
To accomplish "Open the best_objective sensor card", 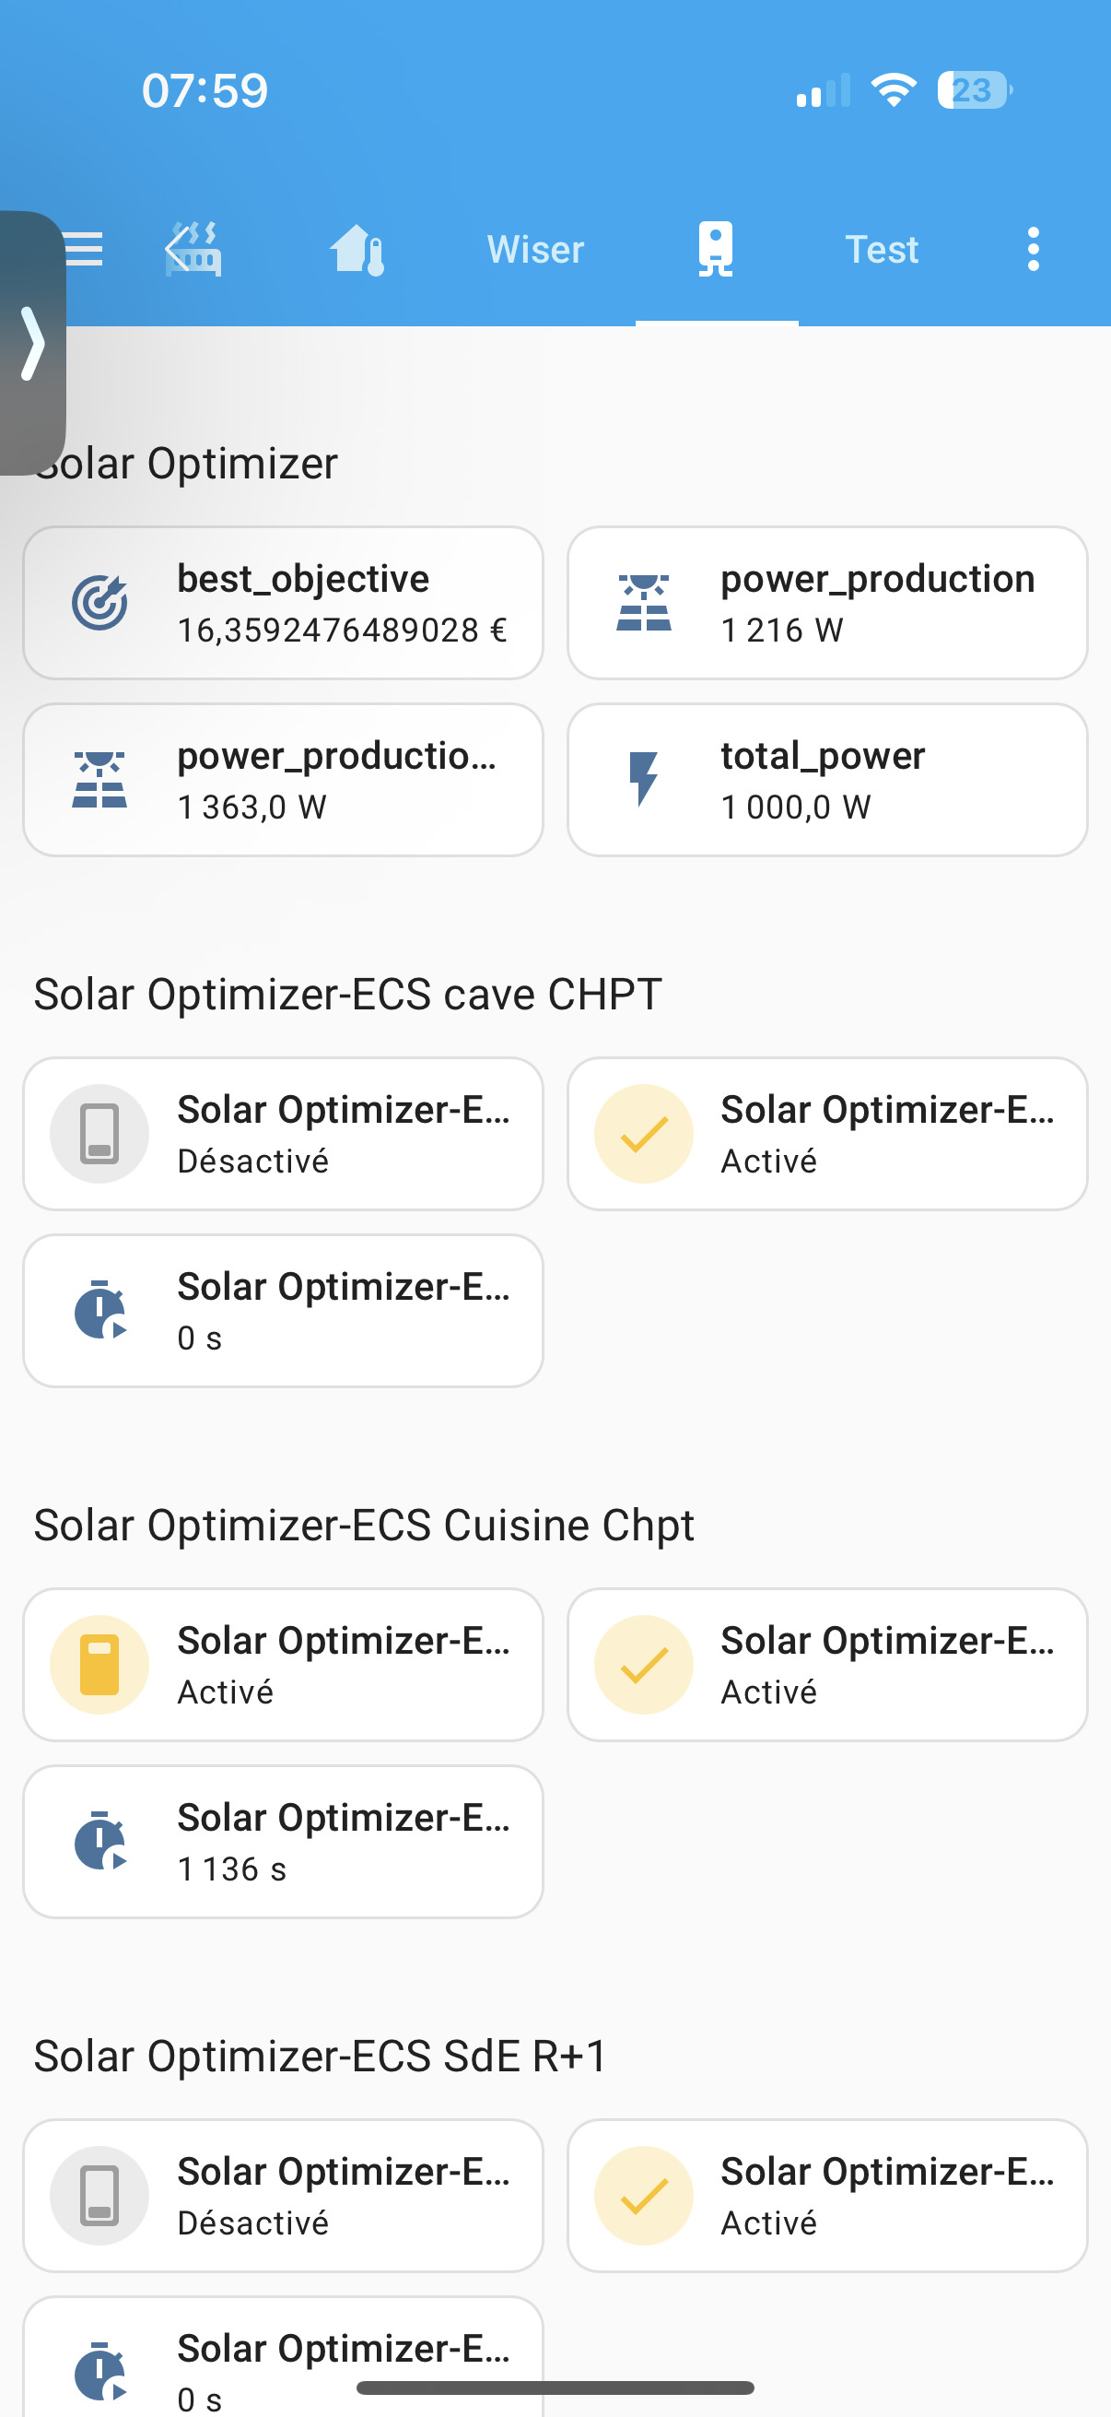I will coord(283,603).
